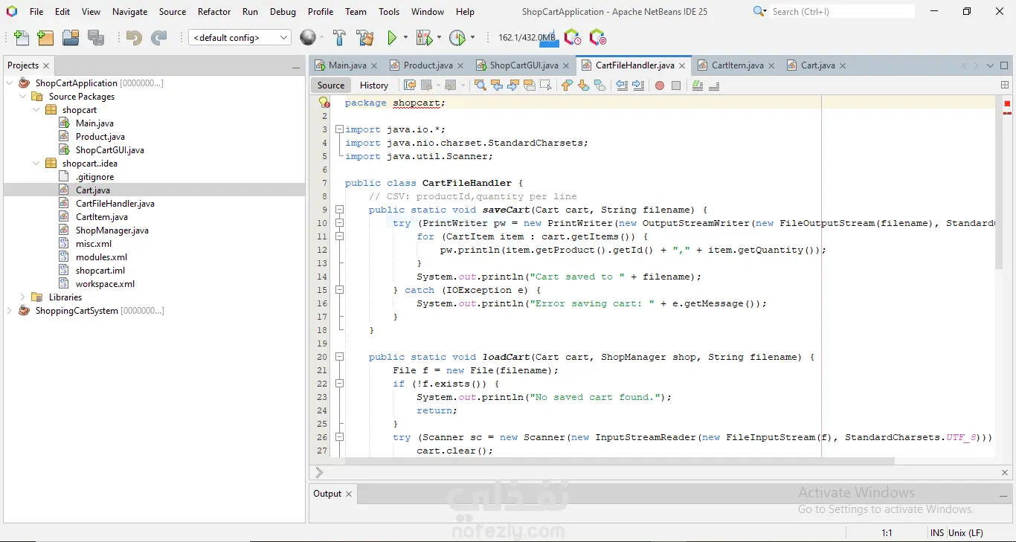Click the Open Project toolbar icon
The width and height of the screenshot is (1016, 542).
[x=71, y=38]
